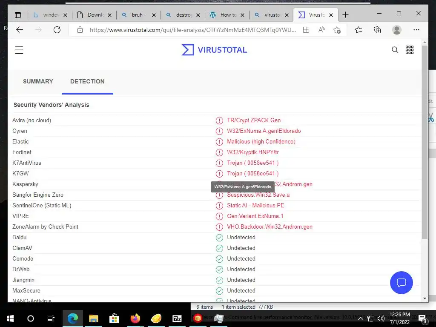Click the volume speaker tray icon

pos(381,318)
